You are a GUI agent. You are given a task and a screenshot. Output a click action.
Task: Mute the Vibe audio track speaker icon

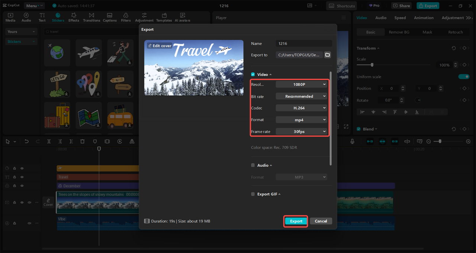(29, 223)
